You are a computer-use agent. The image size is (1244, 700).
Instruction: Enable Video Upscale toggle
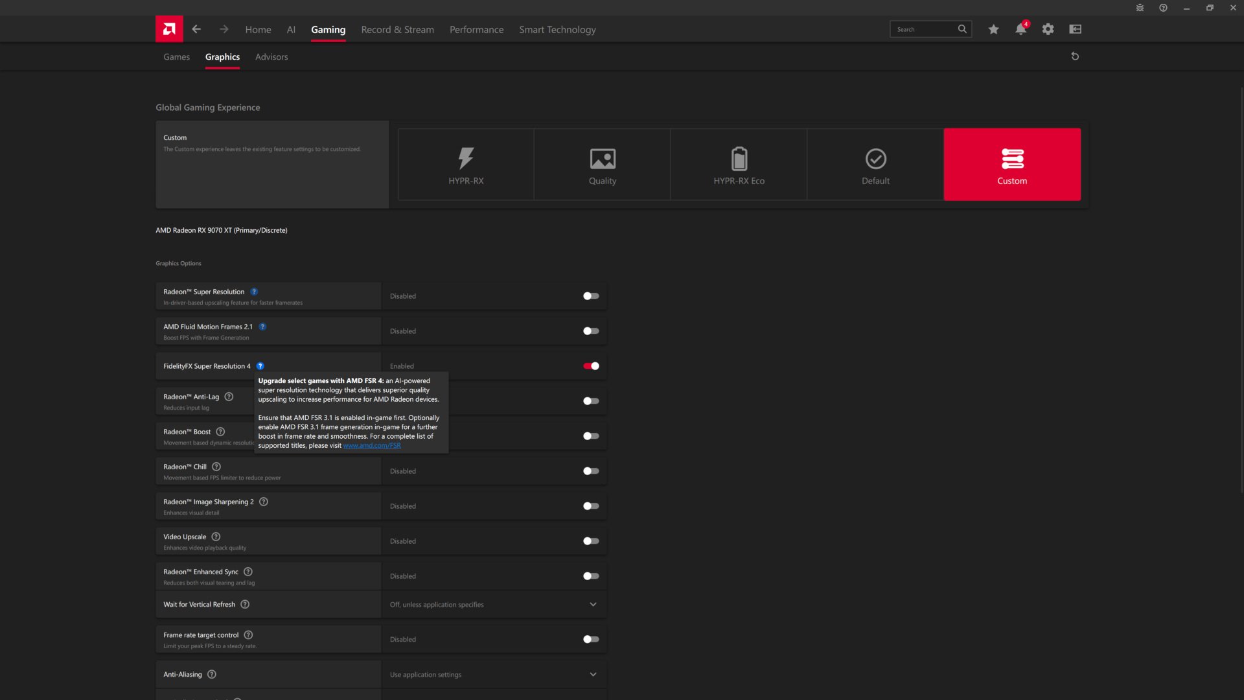[591, 541]
